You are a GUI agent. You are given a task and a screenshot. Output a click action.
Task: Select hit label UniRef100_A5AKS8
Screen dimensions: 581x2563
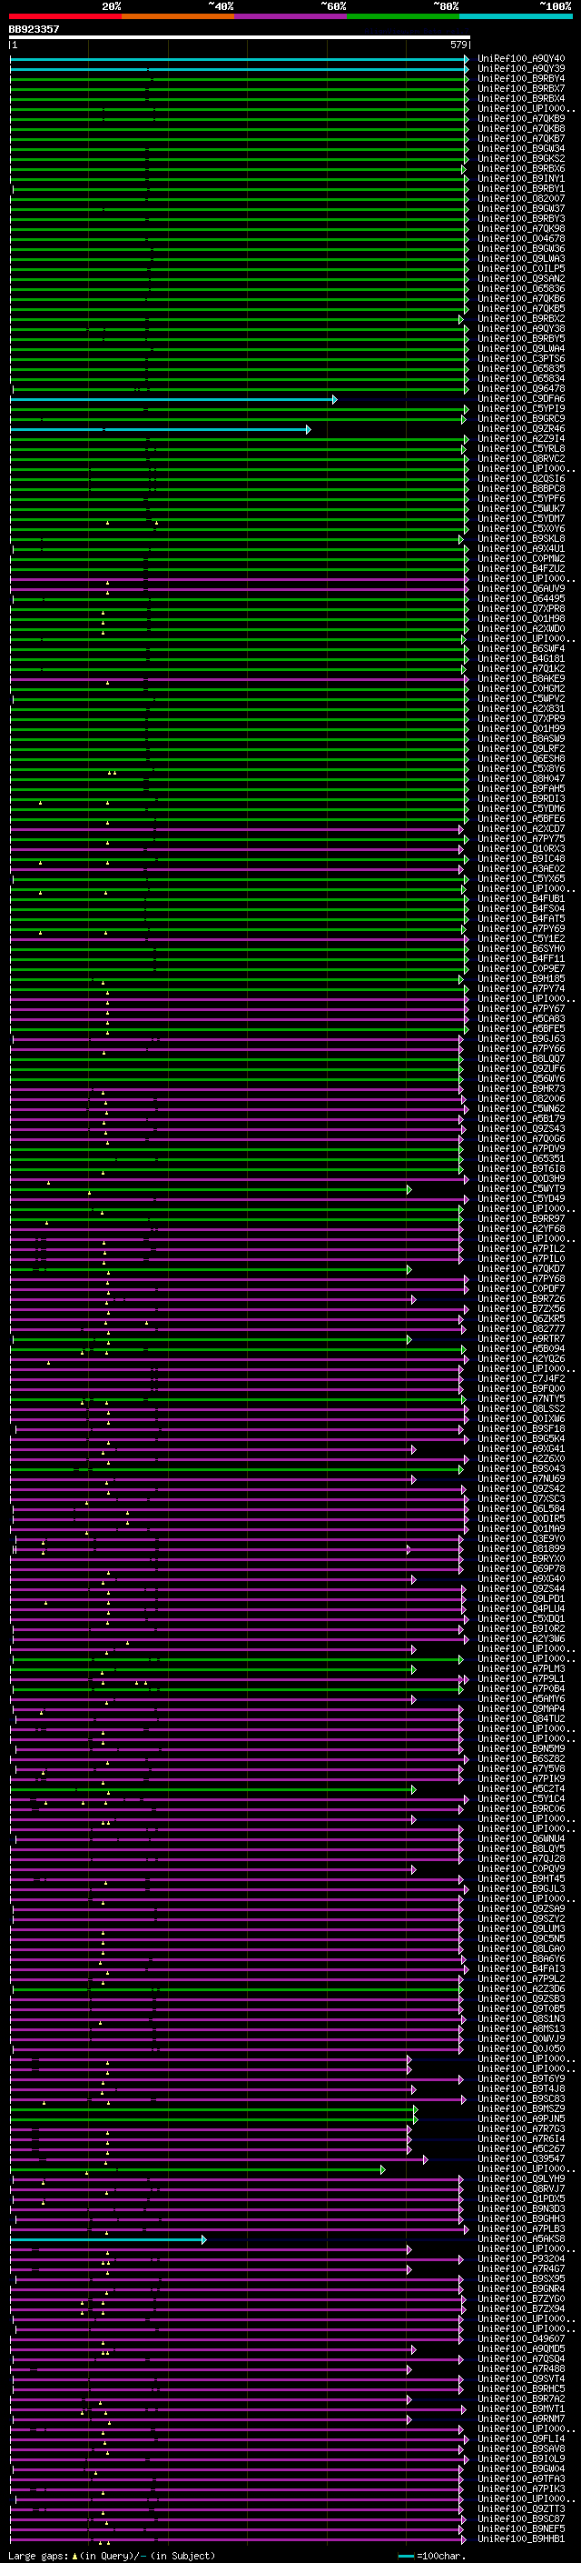point(520,2238)
